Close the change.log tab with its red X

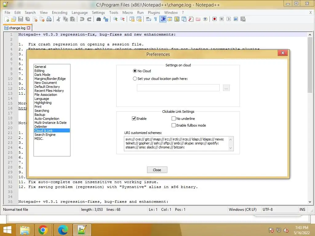tap(29, 28)
